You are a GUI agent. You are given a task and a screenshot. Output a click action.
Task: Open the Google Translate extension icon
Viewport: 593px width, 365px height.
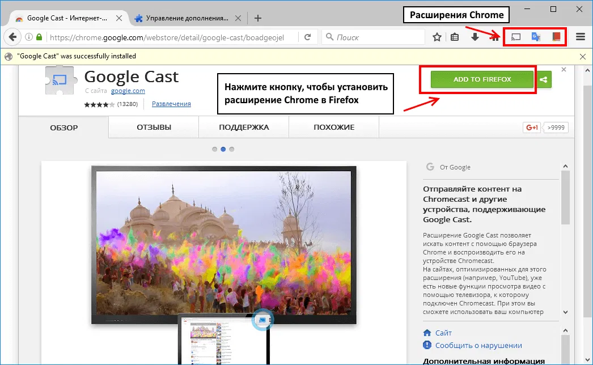point(535,36)
